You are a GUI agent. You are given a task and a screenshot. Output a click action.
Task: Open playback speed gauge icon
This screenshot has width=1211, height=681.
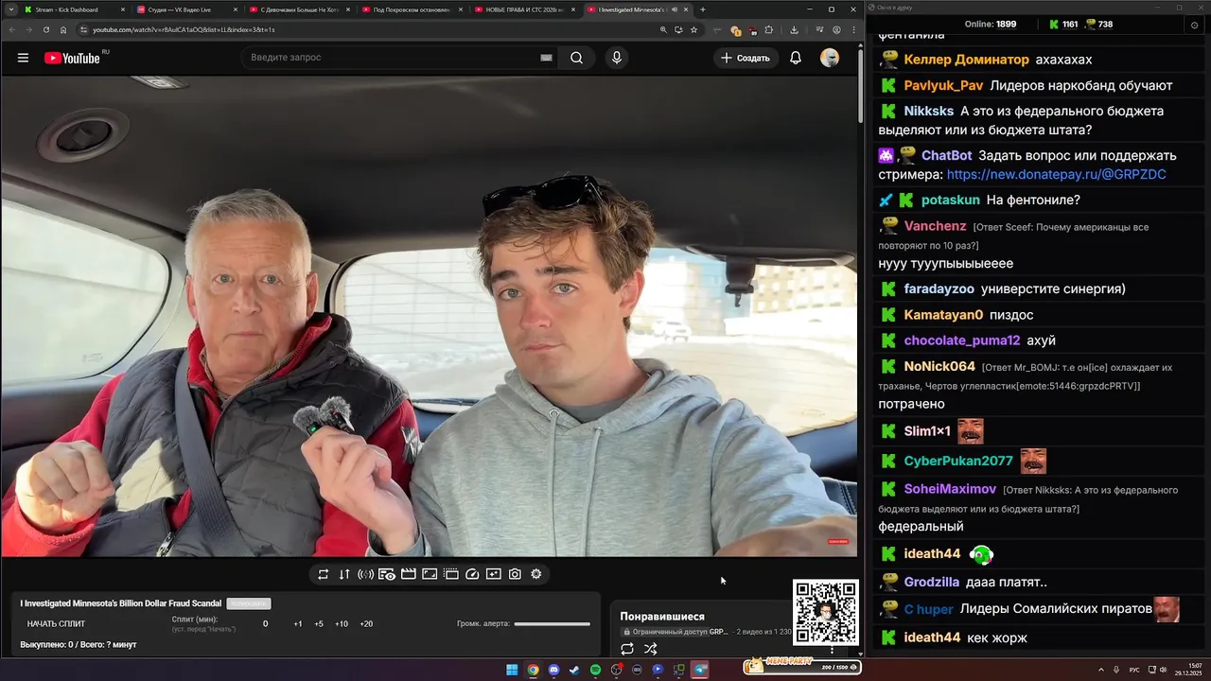pyautogui.click(x=473, y=574)
